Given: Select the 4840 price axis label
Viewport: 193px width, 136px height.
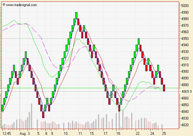Looking at the screenshot, I should [x=185, y=112].
